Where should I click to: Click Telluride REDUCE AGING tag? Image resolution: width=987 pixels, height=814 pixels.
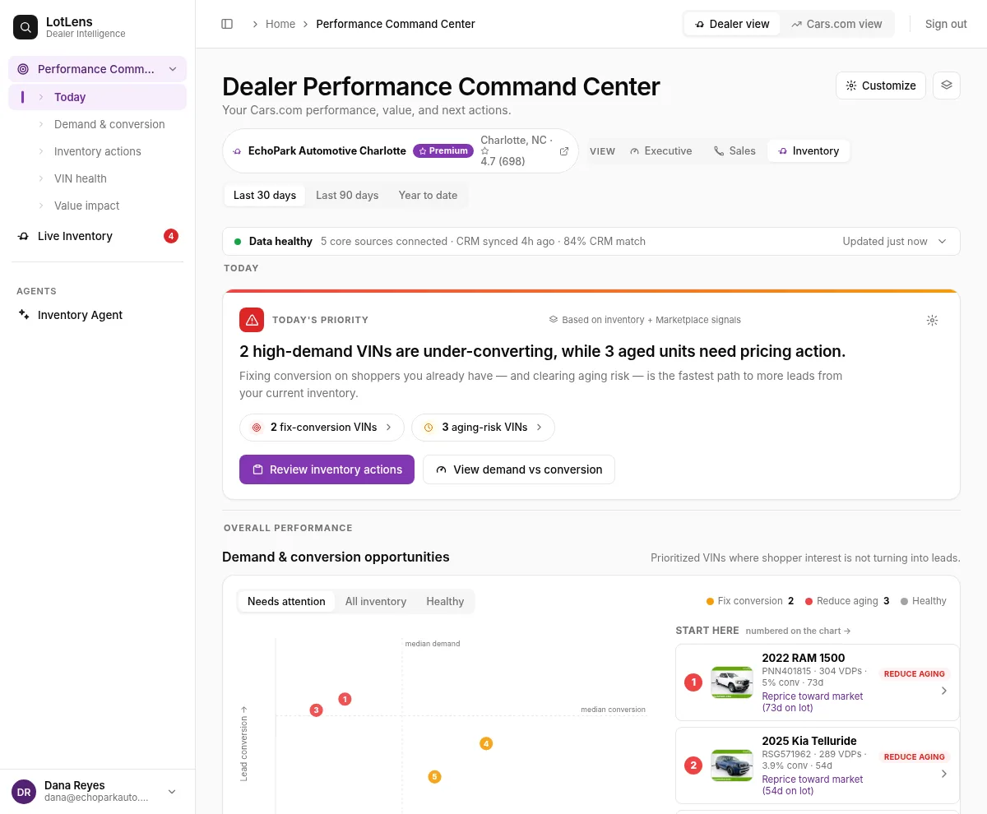pyautogui.click(x=914, y=756)
